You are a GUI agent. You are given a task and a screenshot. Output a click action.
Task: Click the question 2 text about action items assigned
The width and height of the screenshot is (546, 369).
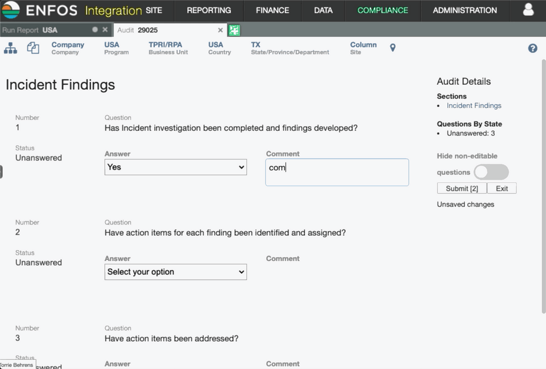[x=225, y=233]
